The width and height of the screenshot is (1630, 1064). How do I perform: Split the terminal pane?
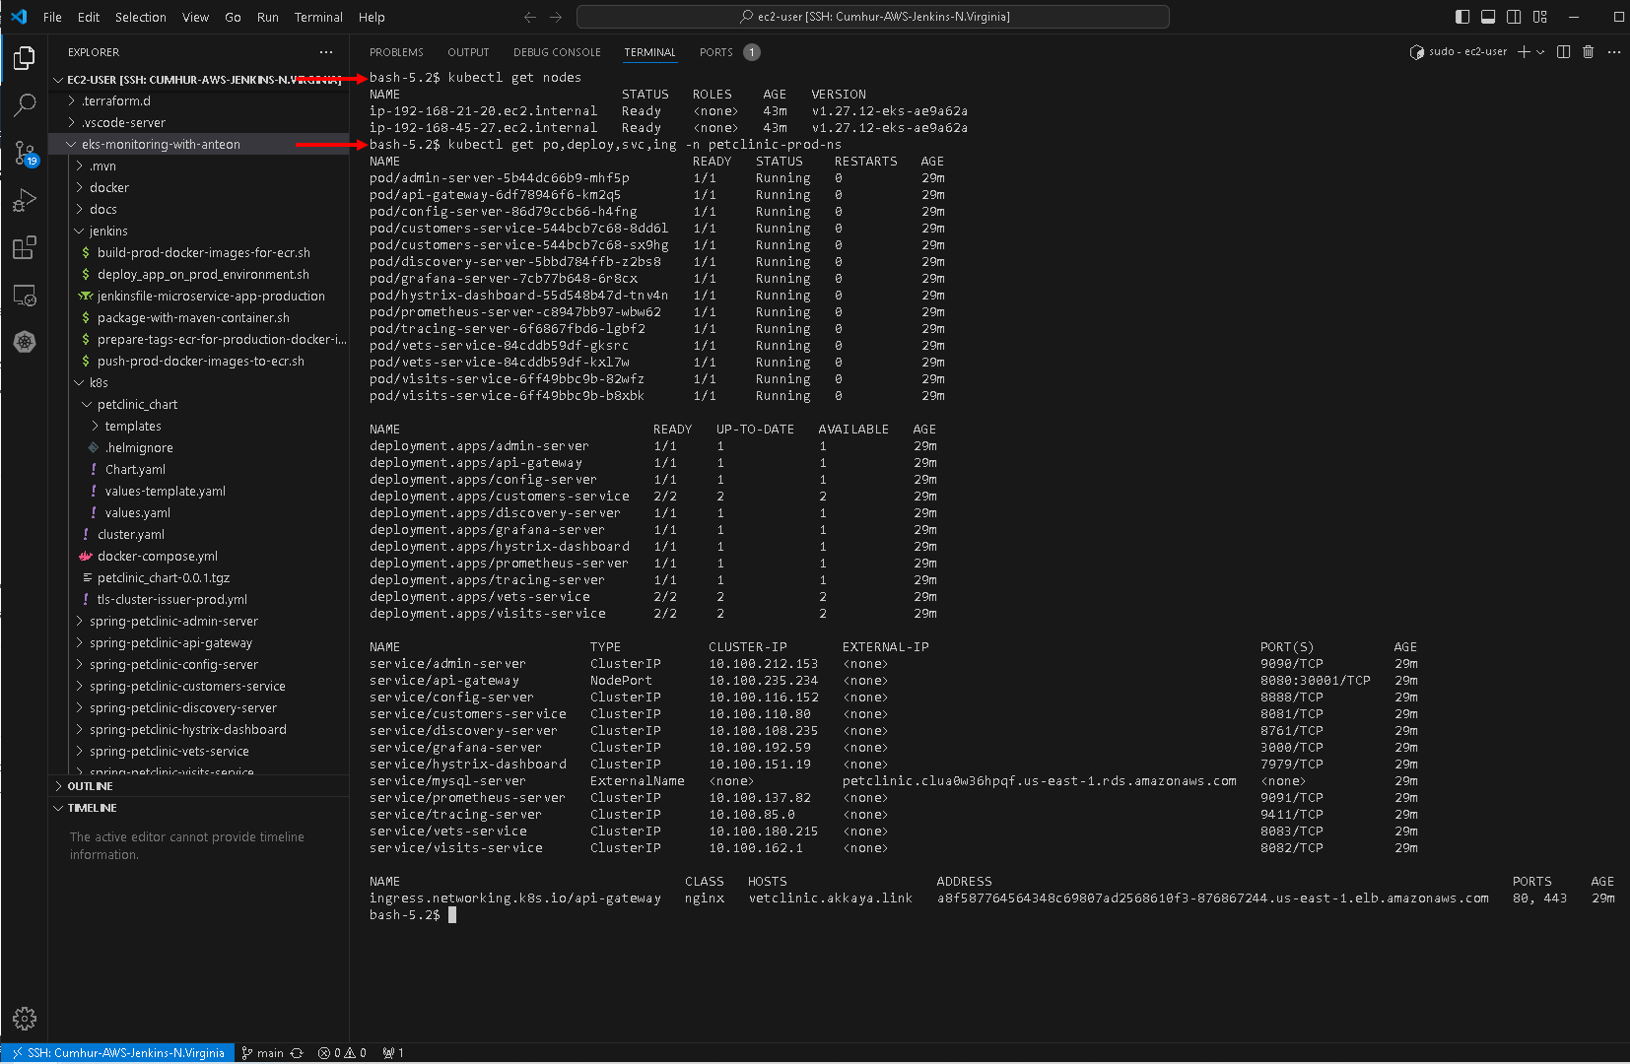point(1563,52)
